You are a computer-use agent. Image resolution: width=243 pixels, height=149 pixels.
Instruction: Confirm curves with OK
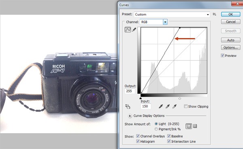coord(231,14)
